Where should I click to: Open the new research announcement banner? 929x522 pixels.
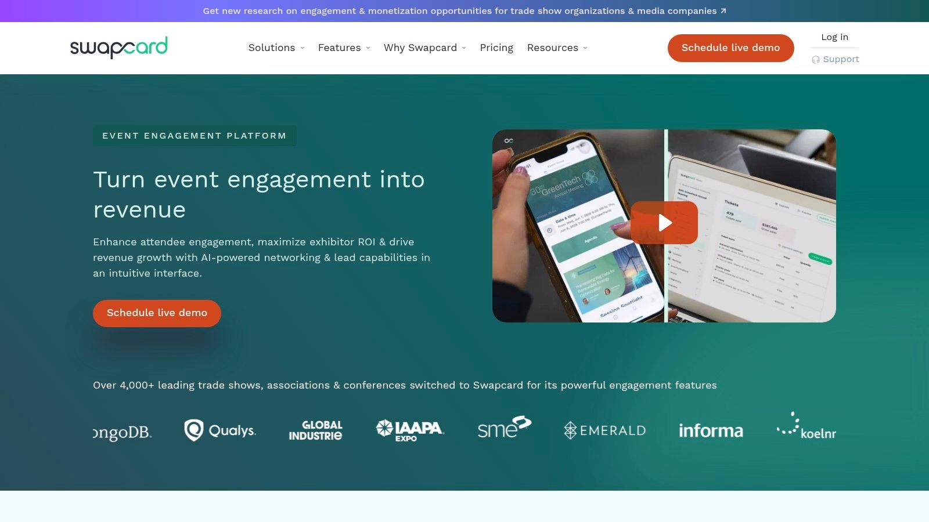tap(464, 11)
